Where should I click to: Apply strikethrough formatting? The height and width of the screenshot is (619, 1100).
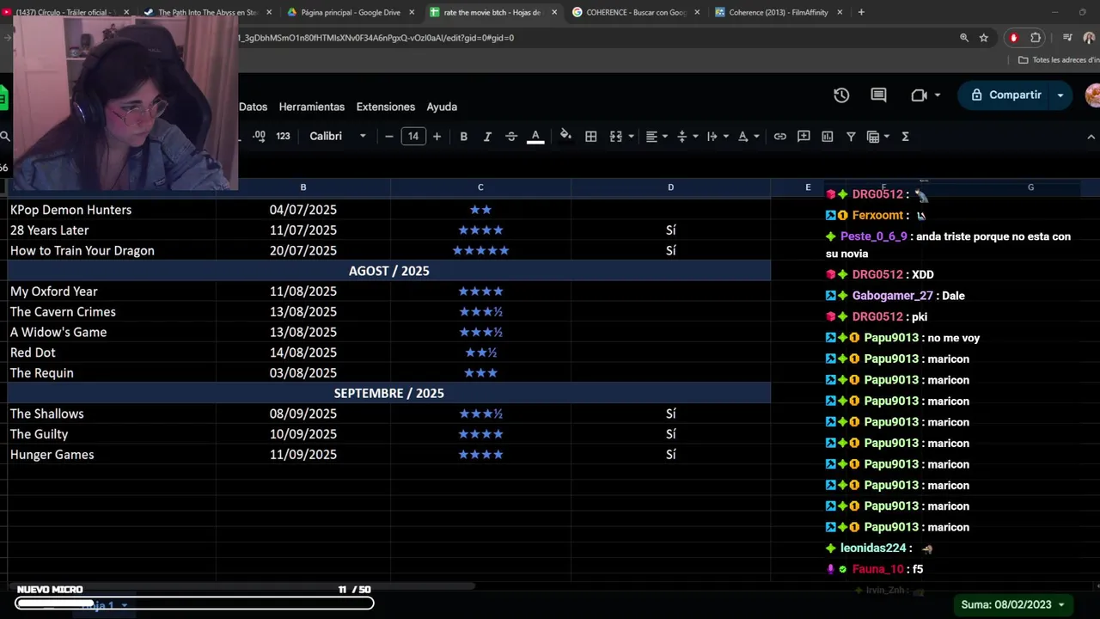click(x=511, y=137)
